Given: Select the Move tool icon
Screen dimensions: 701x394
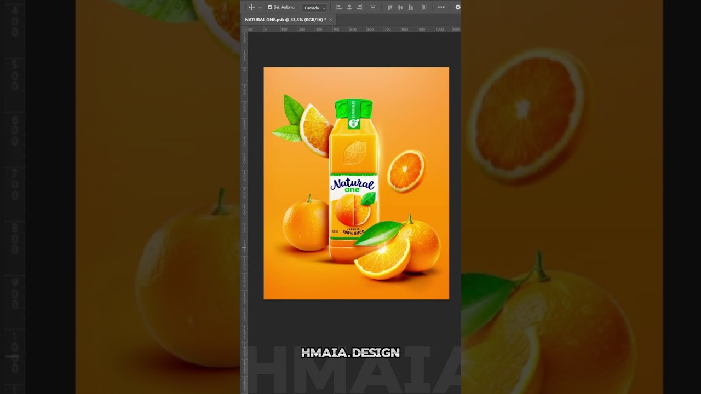Looking at the screenshot, I should click(x=251, y=7).
